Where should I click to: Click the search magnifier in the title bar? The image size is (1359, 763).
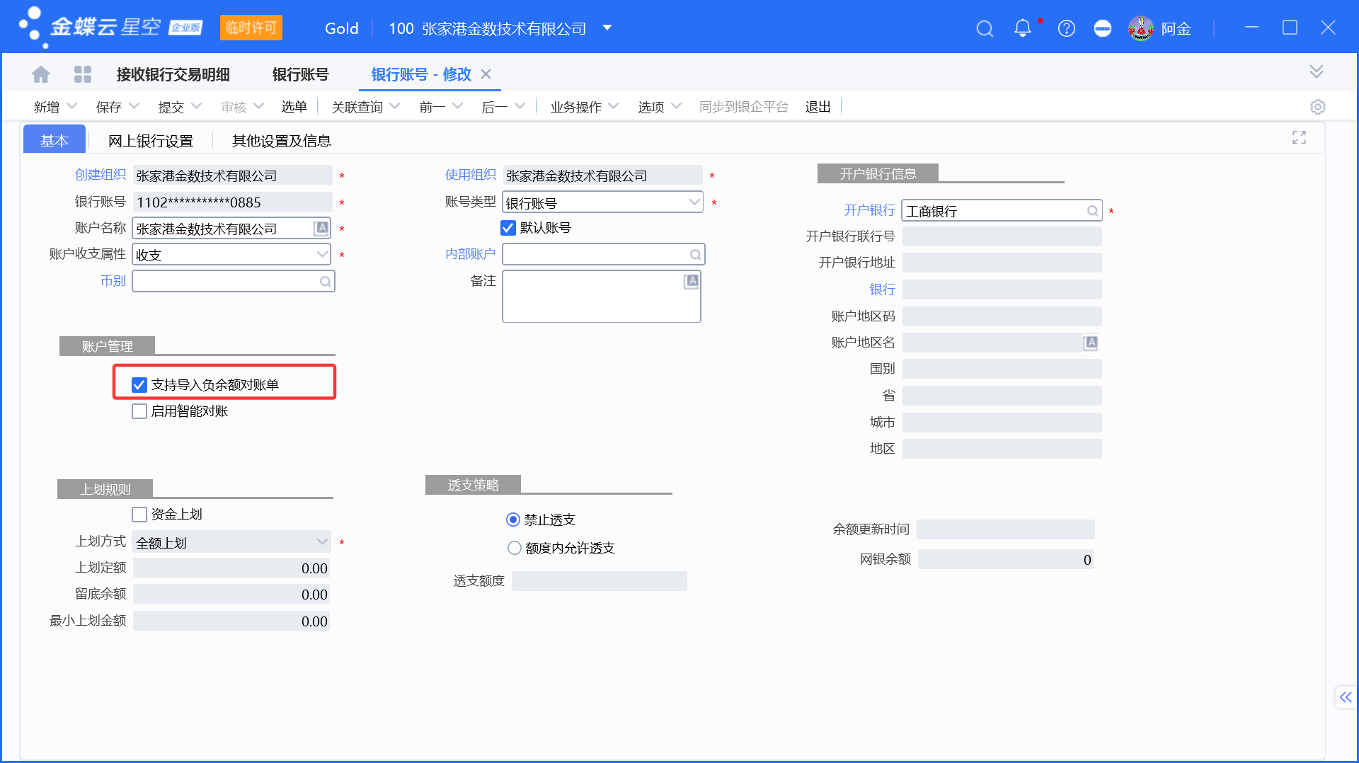coord(985,28)
